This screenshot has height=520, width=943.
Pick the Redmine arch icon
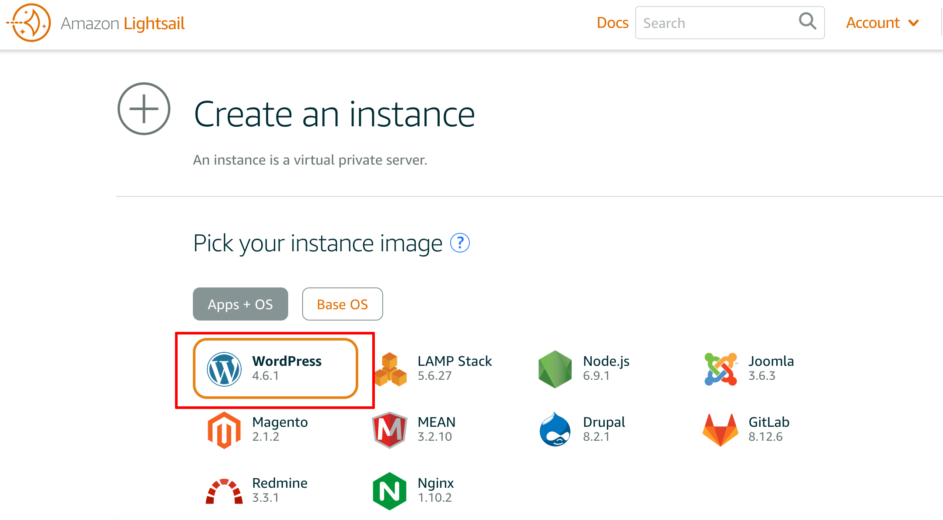224,491
